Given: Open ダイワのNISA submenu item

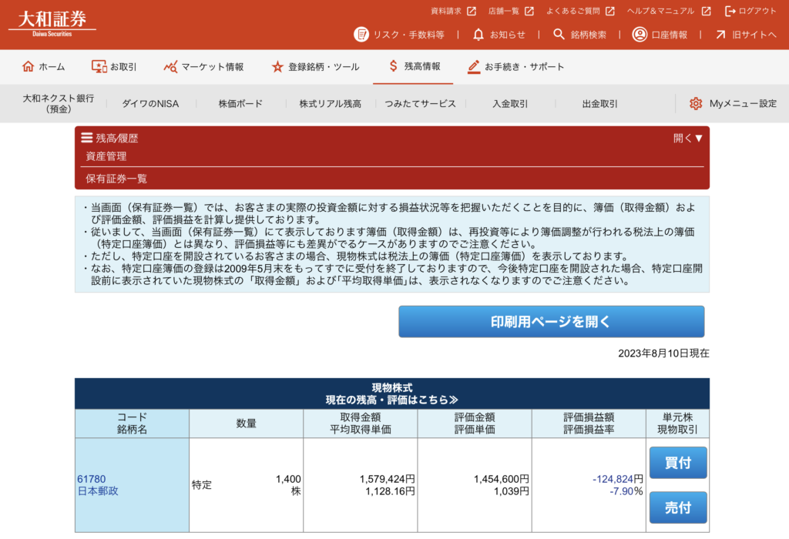Looking at the screenshot, I should point(150,104).
